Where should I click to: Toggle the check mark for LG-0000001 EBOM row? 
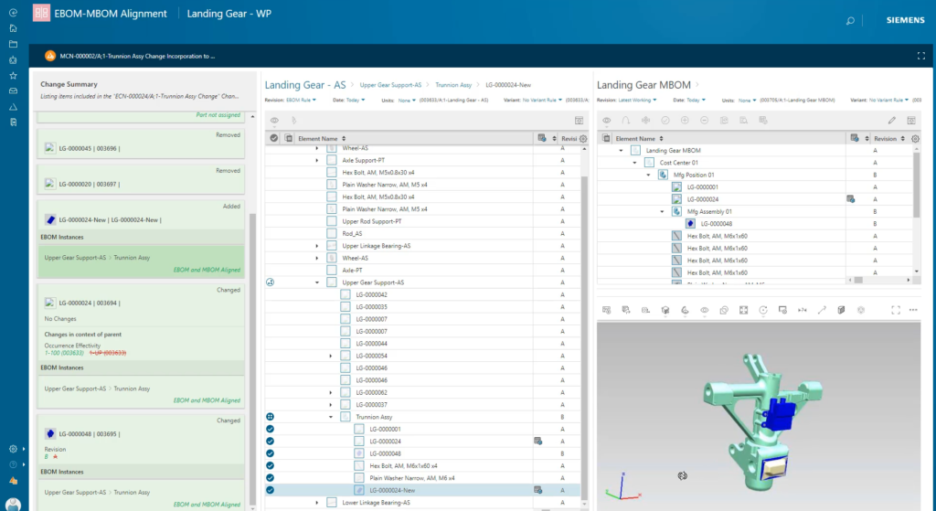[270, 429]
